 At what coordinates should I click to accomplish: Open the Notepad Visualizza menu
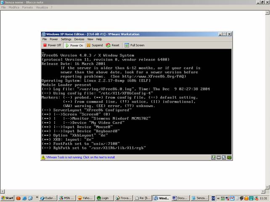pos(42,8)
